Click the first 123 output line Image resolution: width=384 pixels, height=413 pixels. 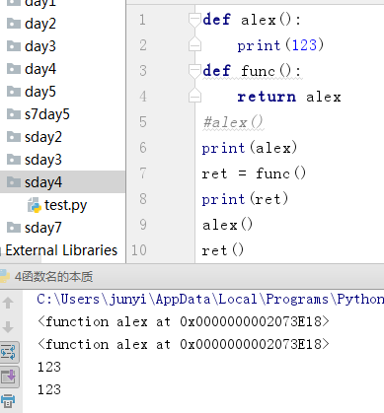[49, 367]
